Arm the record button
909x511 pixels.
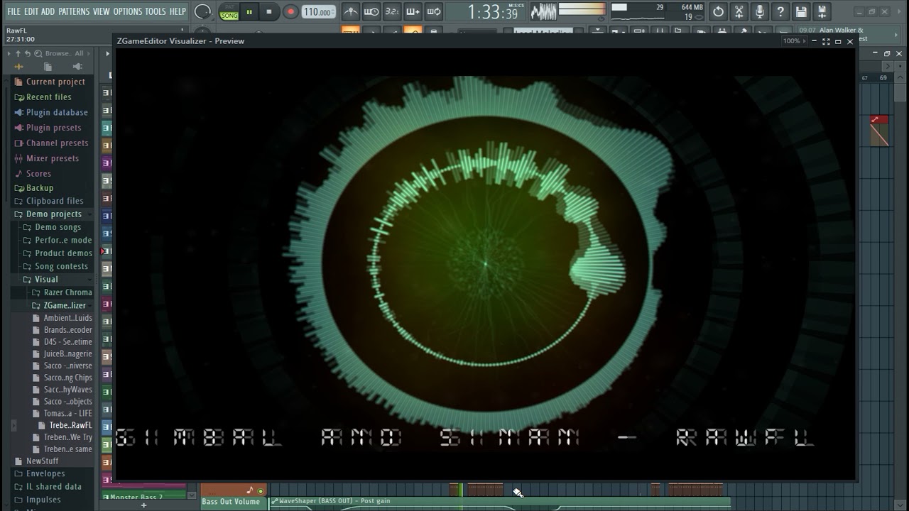pos(290,11)
